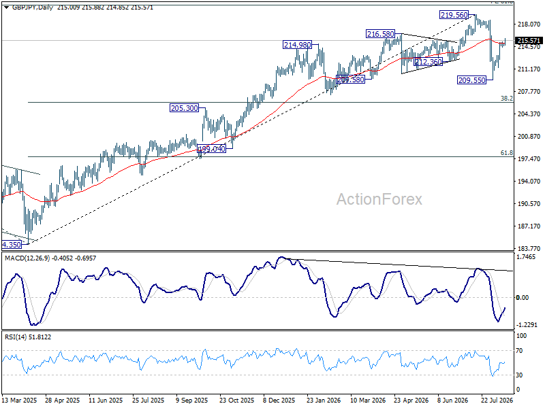Select the 38.2 Fibonacci level label

click(x=506, y=99)
